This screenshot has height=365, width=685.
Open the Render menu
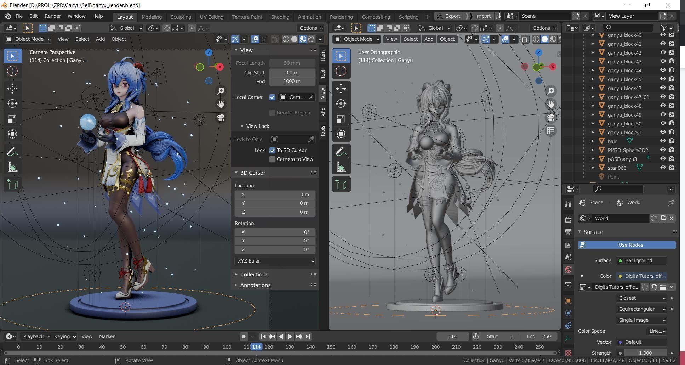tap(53, 16)
